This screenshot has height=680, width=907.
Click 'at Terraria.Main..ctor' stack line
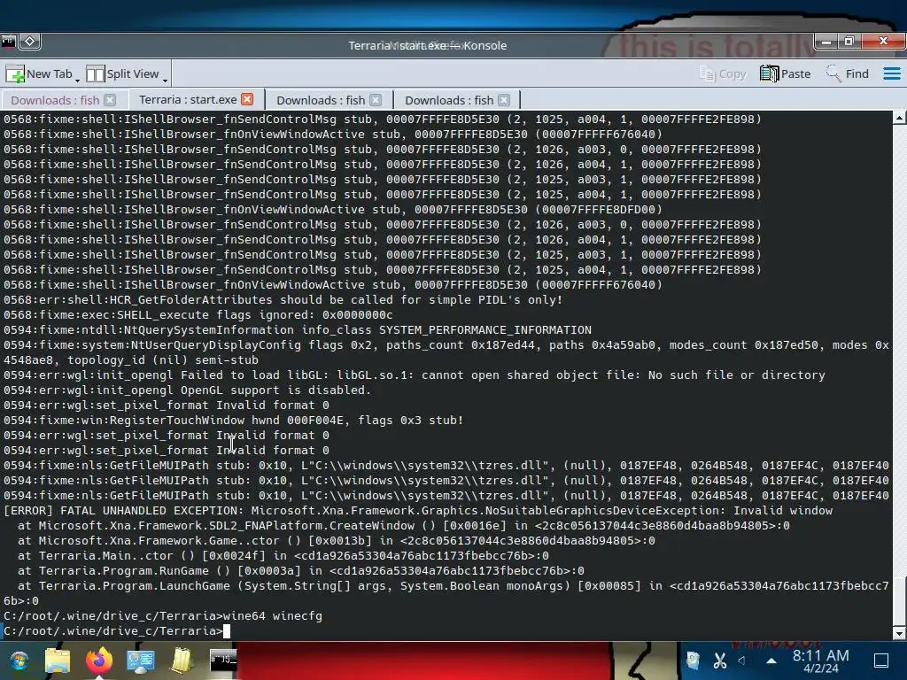click(x=283, y=556)
